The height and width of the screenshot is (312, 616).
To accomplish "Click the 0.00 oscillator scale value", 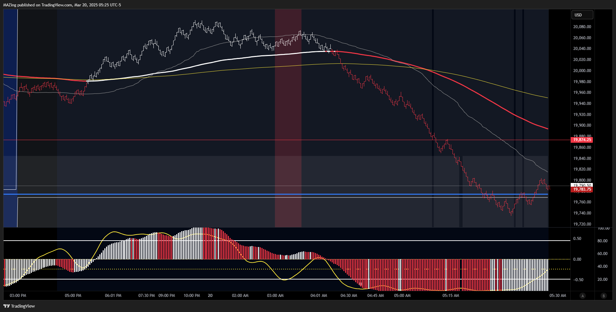I will [x=577, y=259].
